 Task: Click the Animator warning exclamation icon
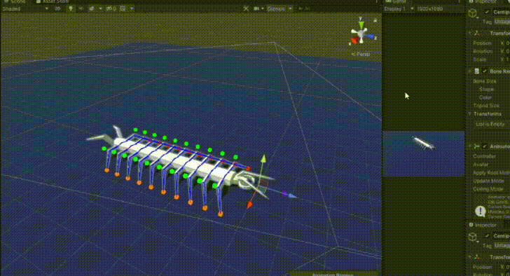(481, 212)
